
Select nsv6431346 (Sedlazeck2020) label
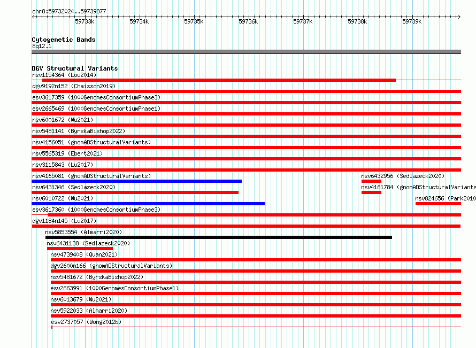coord(74,187)
